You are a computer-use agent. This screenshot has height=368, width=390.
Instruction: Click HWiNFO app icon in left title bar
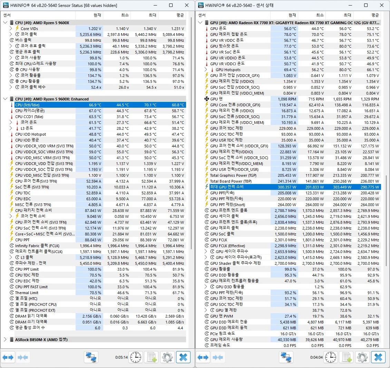[x=6, y=5]
